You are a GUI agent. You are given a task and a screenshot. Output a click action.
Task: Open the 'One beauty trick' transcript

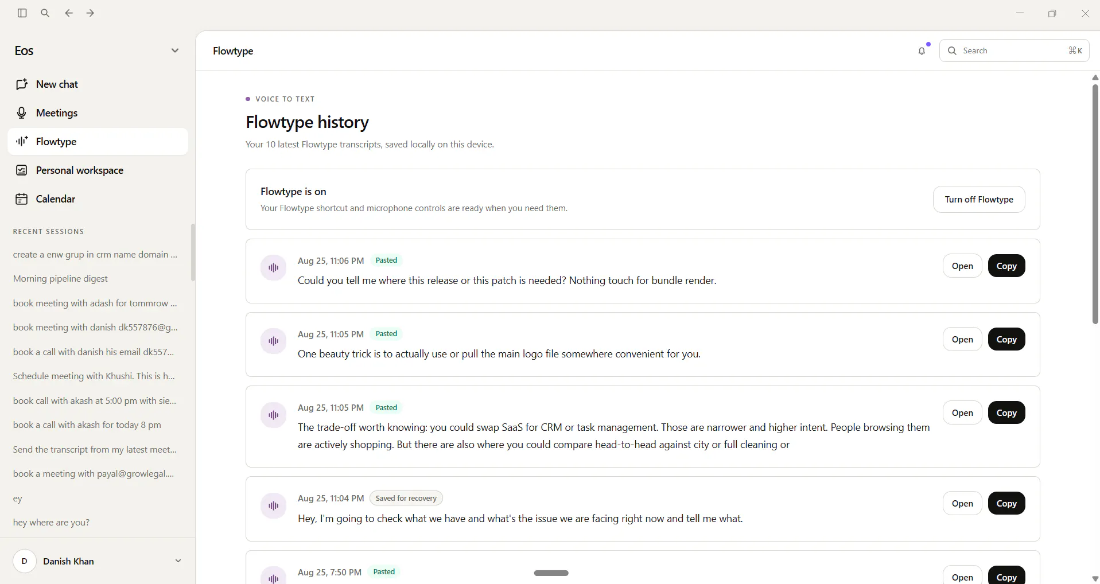click(x=962, y=340)
